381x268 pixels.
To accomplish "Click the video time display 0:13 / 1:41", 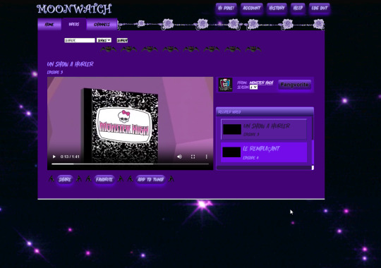I will pos(70,157).
